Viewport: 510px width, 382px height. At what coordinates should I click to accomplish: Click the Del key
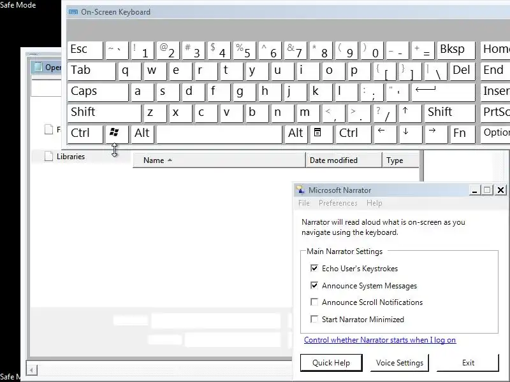pos(463,71)
